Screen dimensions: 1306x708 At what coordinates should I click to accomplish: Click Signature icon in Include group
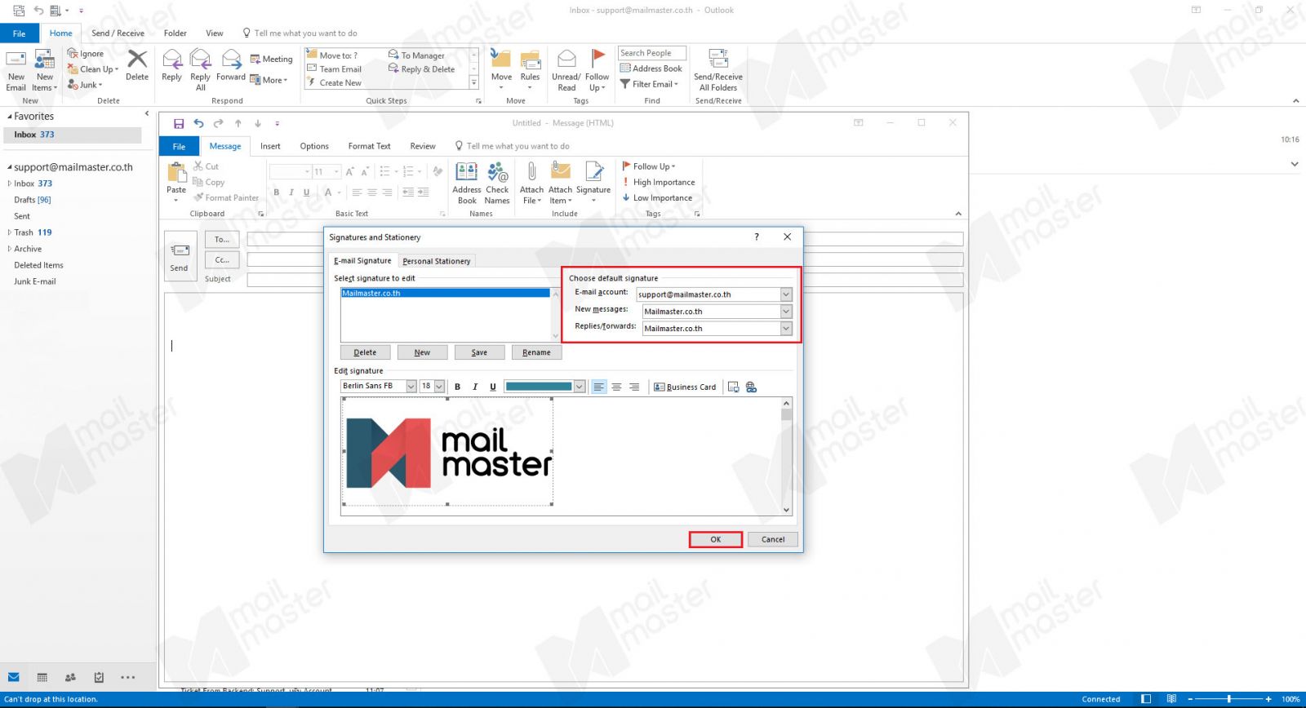[594, 171]
